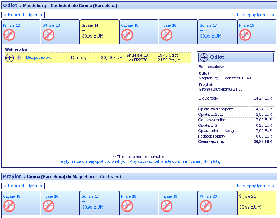Click airplane icon in Odlot summary header

click(204, 57)
